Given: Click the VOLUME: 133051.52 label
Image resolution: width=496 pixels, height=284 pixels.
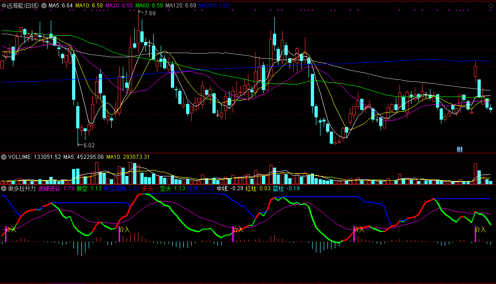Looking at the screenshot, I should click(35, 157).
